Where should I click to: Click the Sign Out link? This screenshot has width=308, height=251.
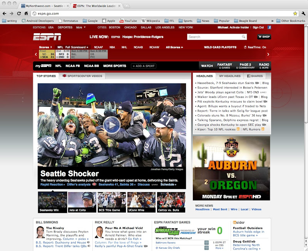(x=258, y=27)
